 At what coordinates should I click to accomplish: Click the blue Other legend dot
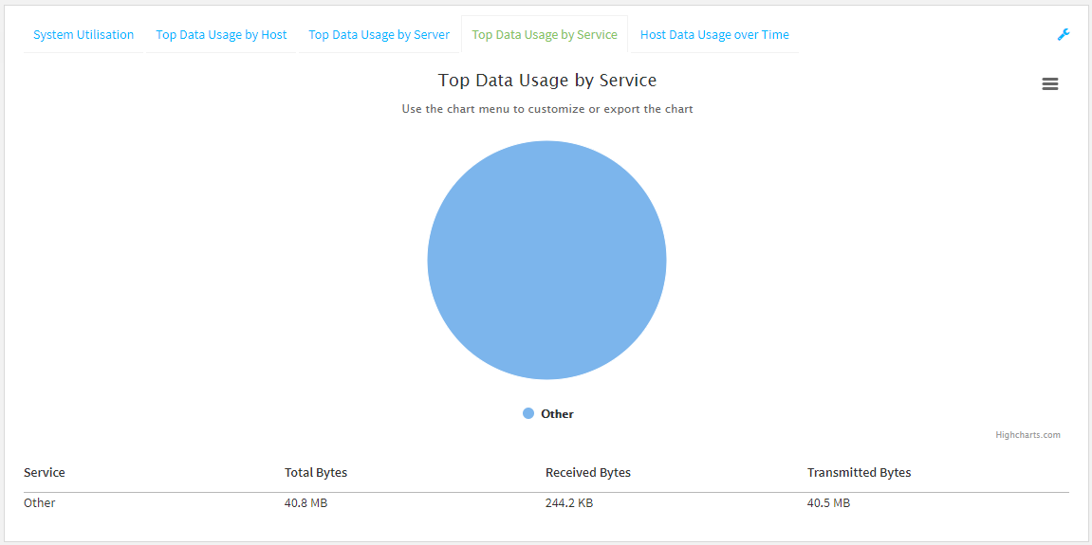coord(528,413)
